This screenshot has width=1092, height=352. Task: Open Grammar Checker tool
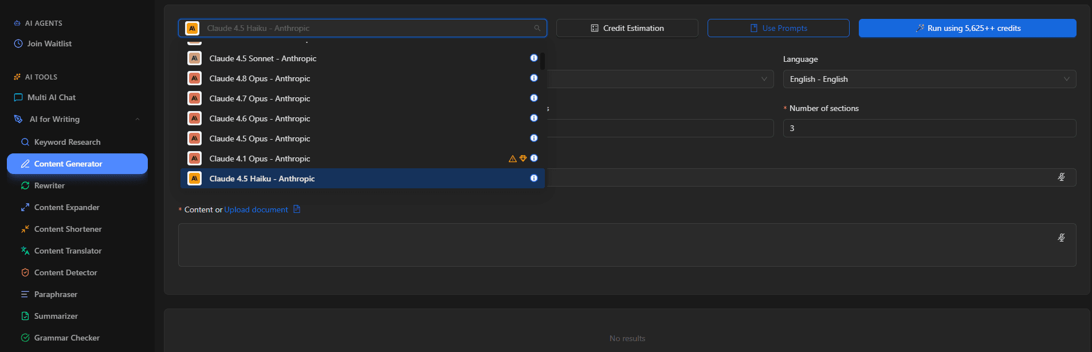point(66,338)
